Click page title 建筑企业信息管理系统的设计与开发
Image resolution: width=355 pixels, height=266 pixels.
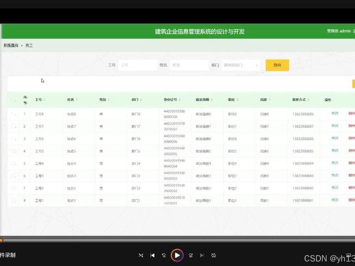click(x=200, y=31)
